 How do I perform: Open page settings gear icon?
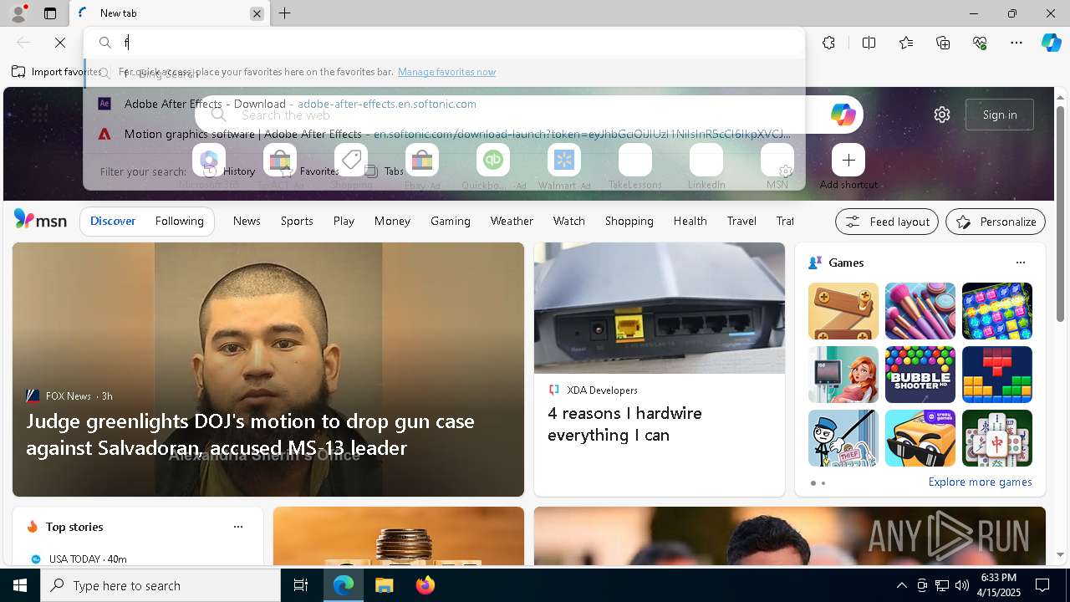click(x=942, y=115)
